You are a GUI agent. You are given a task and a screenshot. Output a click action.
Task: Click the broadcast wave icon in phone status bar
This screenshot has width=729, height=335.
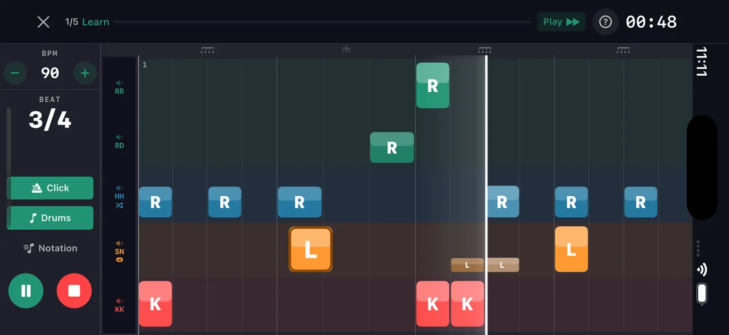[702, 270]
